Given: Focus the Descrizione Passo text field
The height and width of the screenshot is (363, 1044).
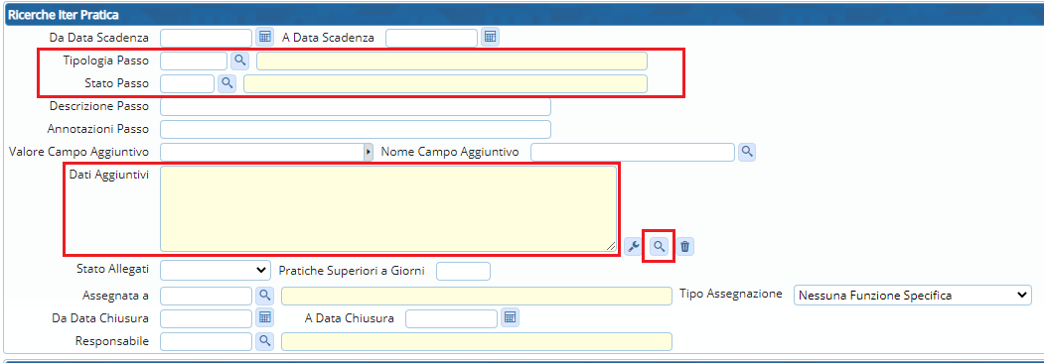Looking at the screenshot, I should click(x=356, y=106).
